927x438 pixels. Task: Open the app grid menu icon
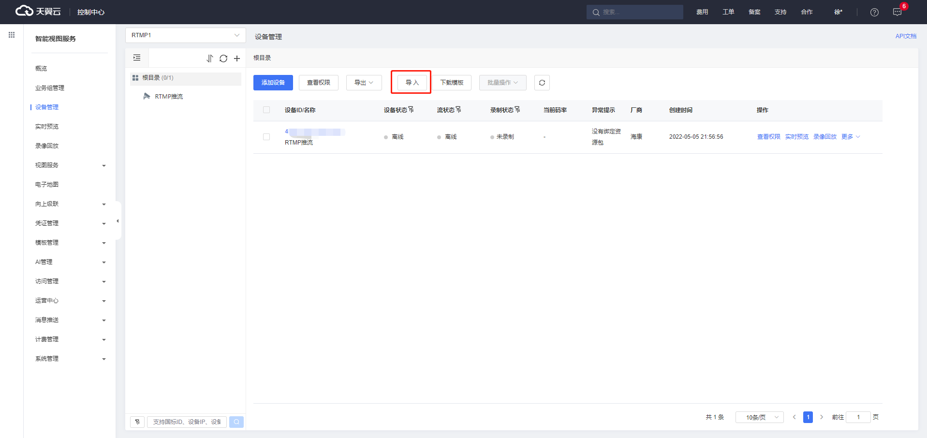[x=12, y=35]
